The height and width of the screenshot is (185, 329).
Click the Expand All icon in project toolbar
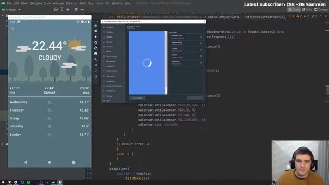pos(62,9)
